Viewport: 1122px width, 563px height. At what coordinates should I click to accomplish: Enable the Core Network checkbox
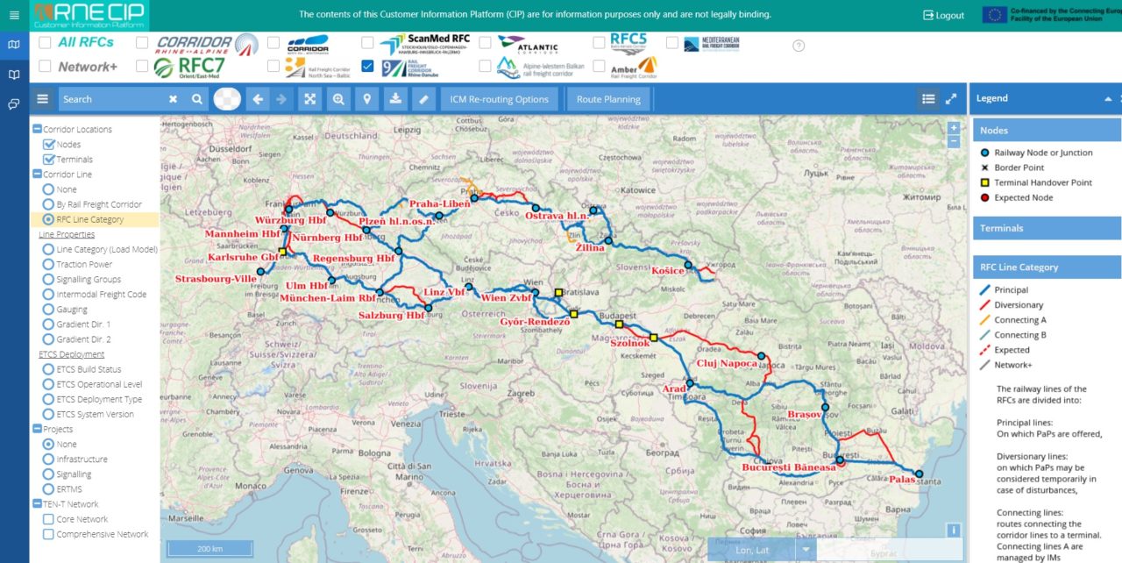[x=49, y=519]
